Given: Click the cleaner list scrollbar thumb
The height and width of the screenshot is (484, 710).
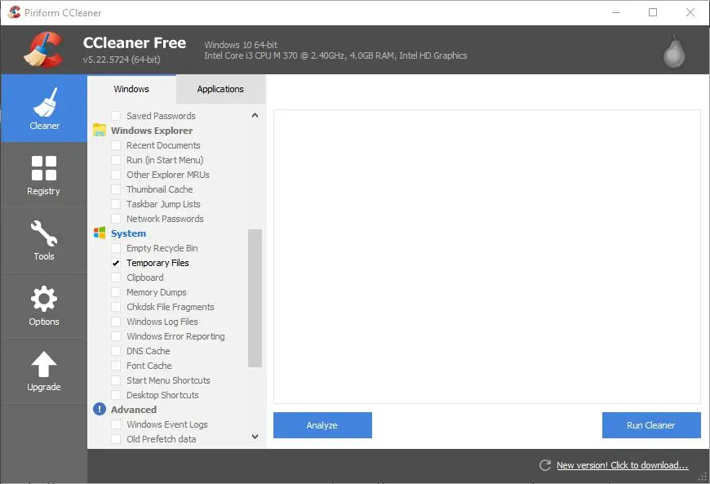Looking at the screenshot, I should [x=255, y=298].
